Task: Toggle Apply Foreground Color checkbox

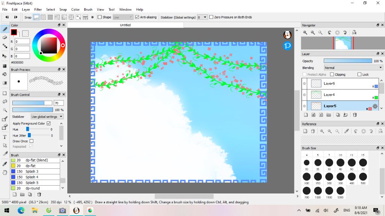Action: pos(49,123)
